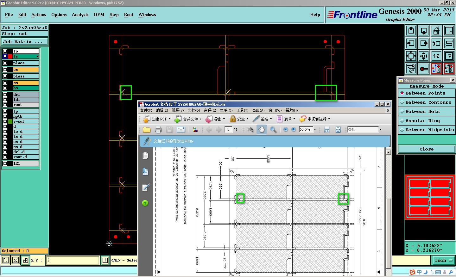This screenshot has width=456, height=277.
Task: Select the Acrobat hand tool
Action: click(262, 129)
